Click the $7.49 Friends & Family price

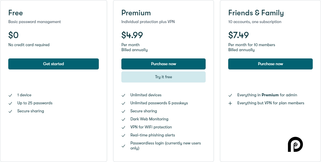pyautogui.click(x=238, y=35)
